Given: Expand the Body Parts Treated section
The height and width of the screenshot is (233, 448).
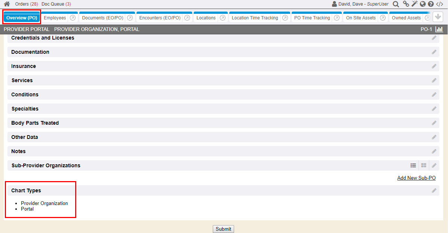Looking at the screenshot, I should click(x=35, y=123).
